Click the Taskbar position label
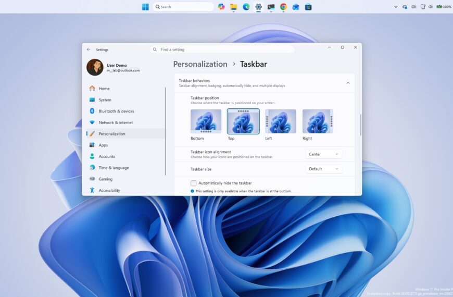The height and width of the screenshot is (297, 453). coord(205,98)
